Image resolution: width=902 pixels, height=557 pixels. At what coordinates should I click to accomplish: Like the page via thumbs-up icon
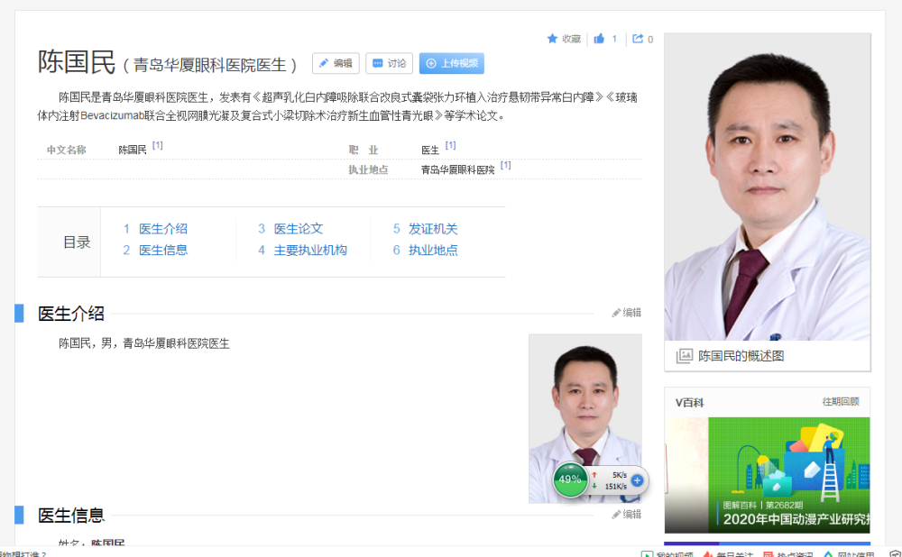pyautogui.click(x=599, y=39)
